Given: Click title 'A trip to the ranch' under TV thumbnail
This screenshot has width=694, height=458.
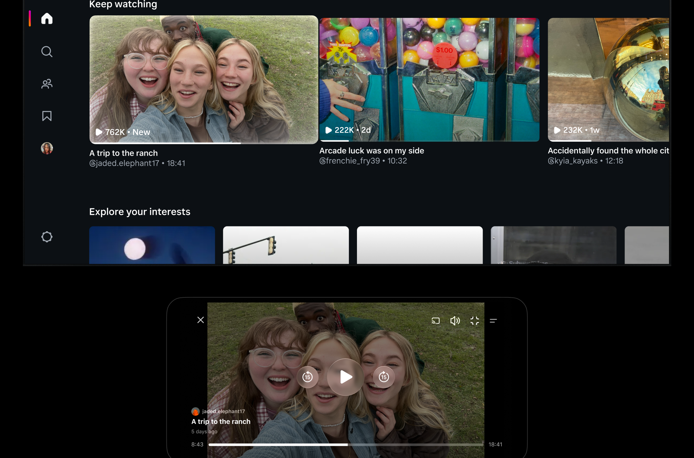Looking at the screenshot, I should 123,153.
